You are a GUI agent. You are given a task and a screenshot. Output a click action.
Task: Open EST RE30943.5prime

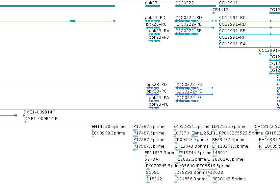coord(229,179)
